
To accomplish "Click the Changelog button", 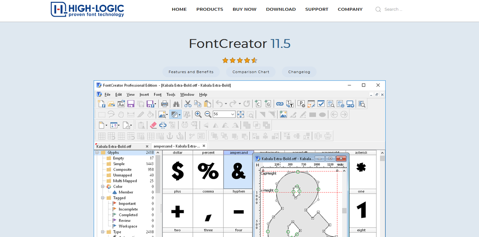I will 299,72.
